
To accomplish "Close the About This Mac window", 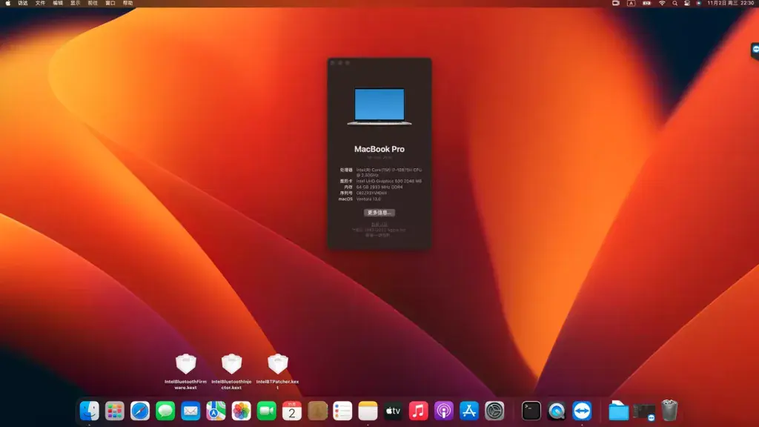I will pyautogui.click(x=333, y=63).
